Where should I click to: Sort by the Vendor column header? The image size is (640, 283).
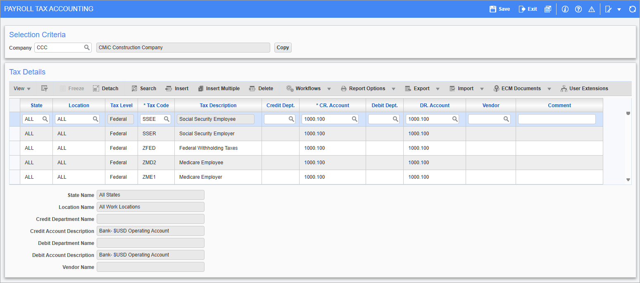[491, 106]
